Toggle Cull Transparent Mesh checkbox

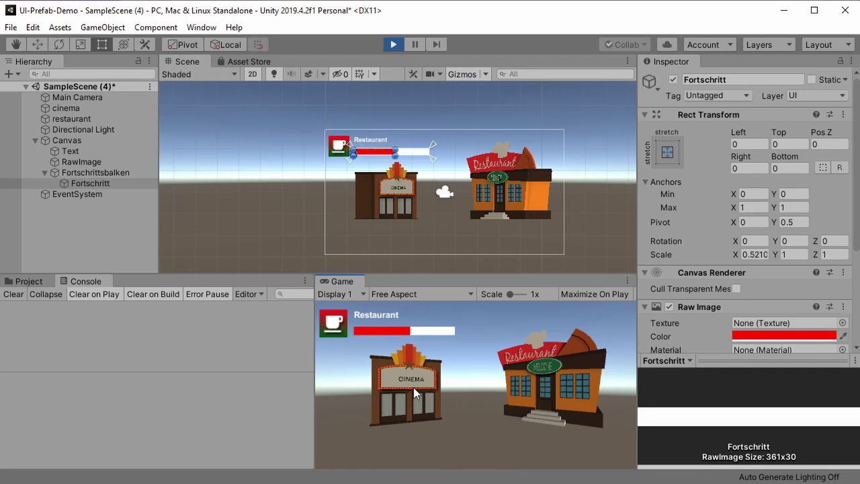point(737,288)
